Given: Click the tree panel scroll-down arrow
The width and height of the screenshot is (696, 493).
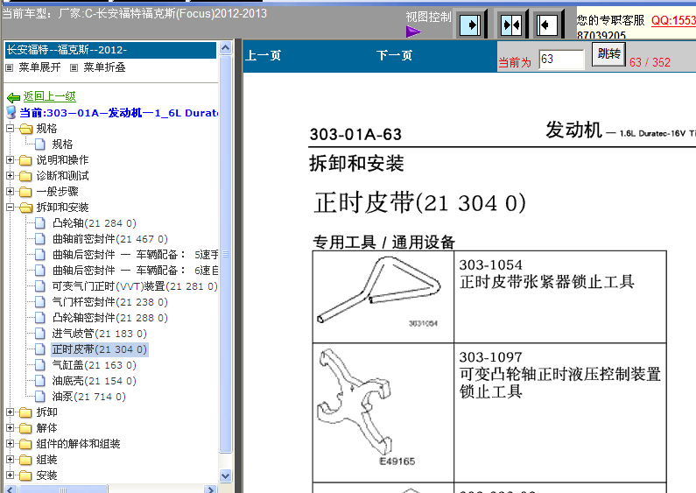Looking at the screenshot, I should point(226,475).
